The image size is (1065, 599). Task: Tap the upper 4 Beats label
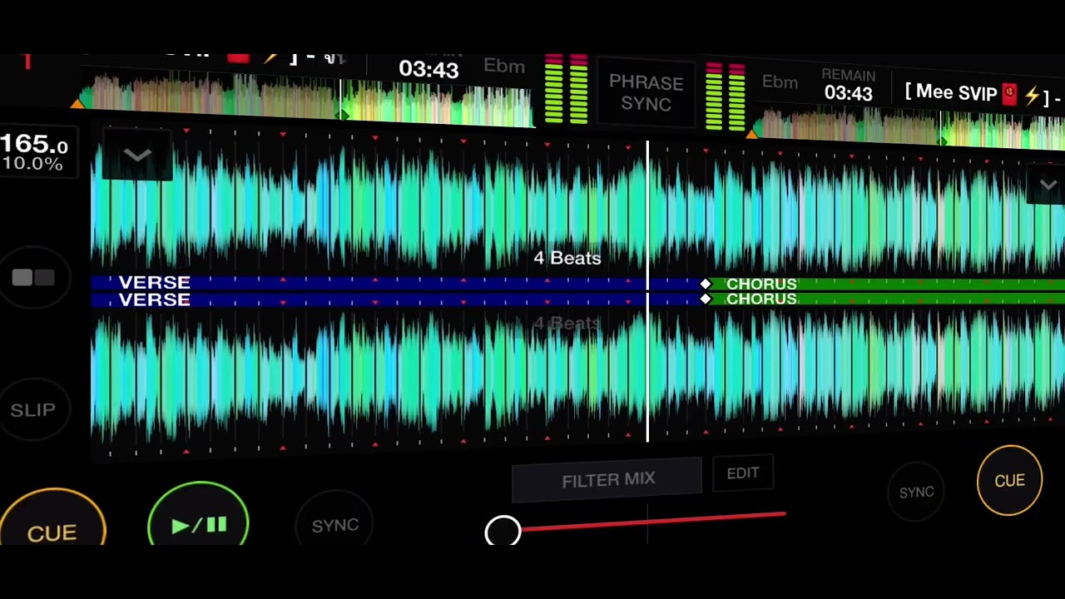pos(567,258)
